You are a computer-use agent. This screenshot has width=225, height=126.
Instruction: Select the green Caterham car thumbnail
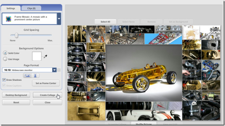[x=211, y=95]
